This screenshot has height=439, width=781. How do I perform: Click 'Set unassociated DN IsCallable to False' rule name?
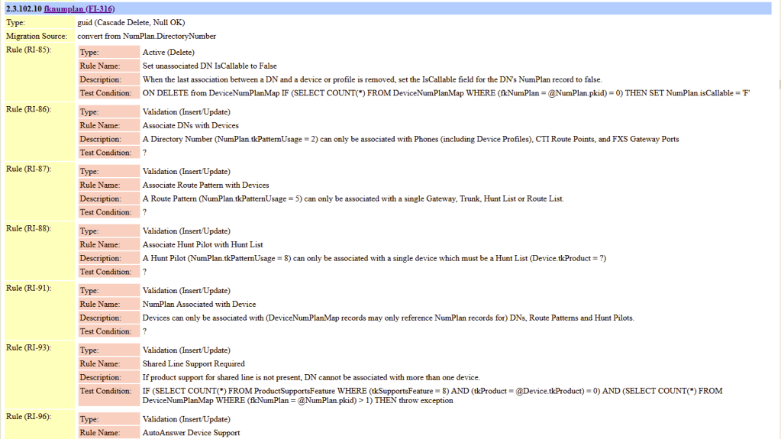pos(210,66)
